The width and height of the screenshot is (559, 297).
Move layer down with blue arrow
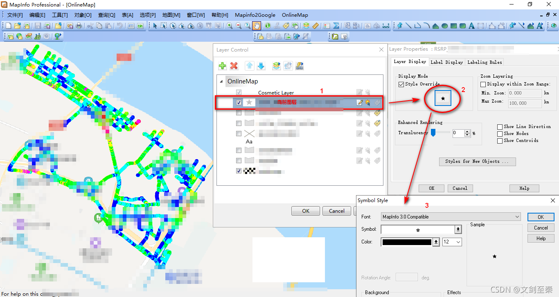[261, 66]
